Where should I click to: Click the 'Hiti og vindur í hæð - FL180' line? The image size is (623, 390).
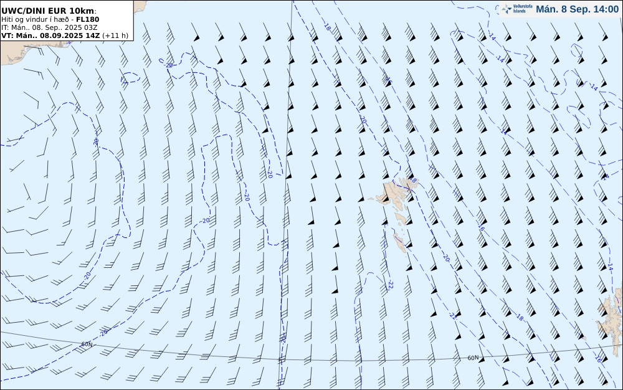pos(50,19)
